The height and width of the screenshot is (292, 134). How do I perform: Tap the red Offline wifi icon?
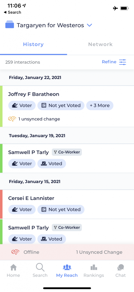15,252
